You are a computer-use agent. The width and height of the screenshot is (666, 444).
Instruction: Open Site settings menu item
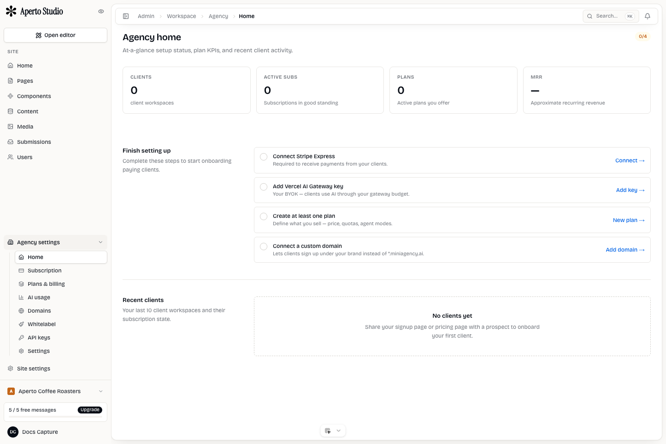[55, 369]
